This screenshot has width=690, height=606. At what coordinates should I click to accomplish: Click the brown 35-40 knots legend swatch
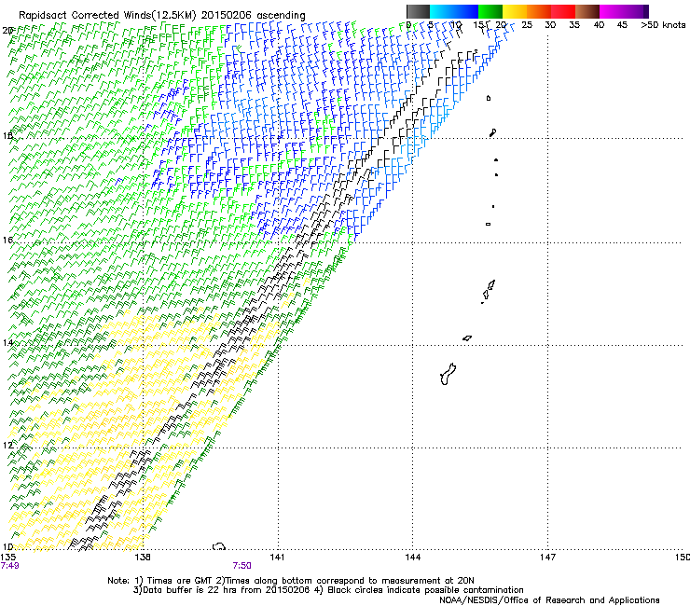pos(587,11)
